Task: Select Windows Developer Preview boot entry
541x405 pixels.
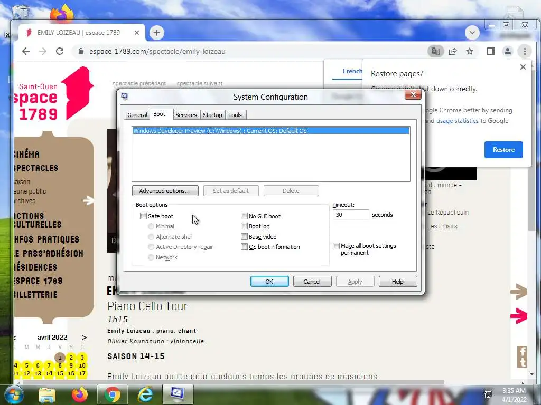Action: (x=271, y=131)
